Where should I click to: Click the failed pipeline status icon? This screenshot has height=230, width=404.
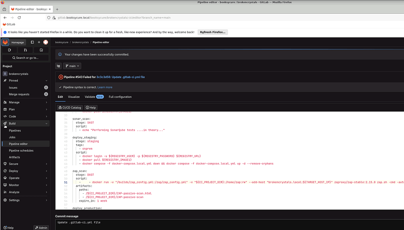[x=60, y=77]
